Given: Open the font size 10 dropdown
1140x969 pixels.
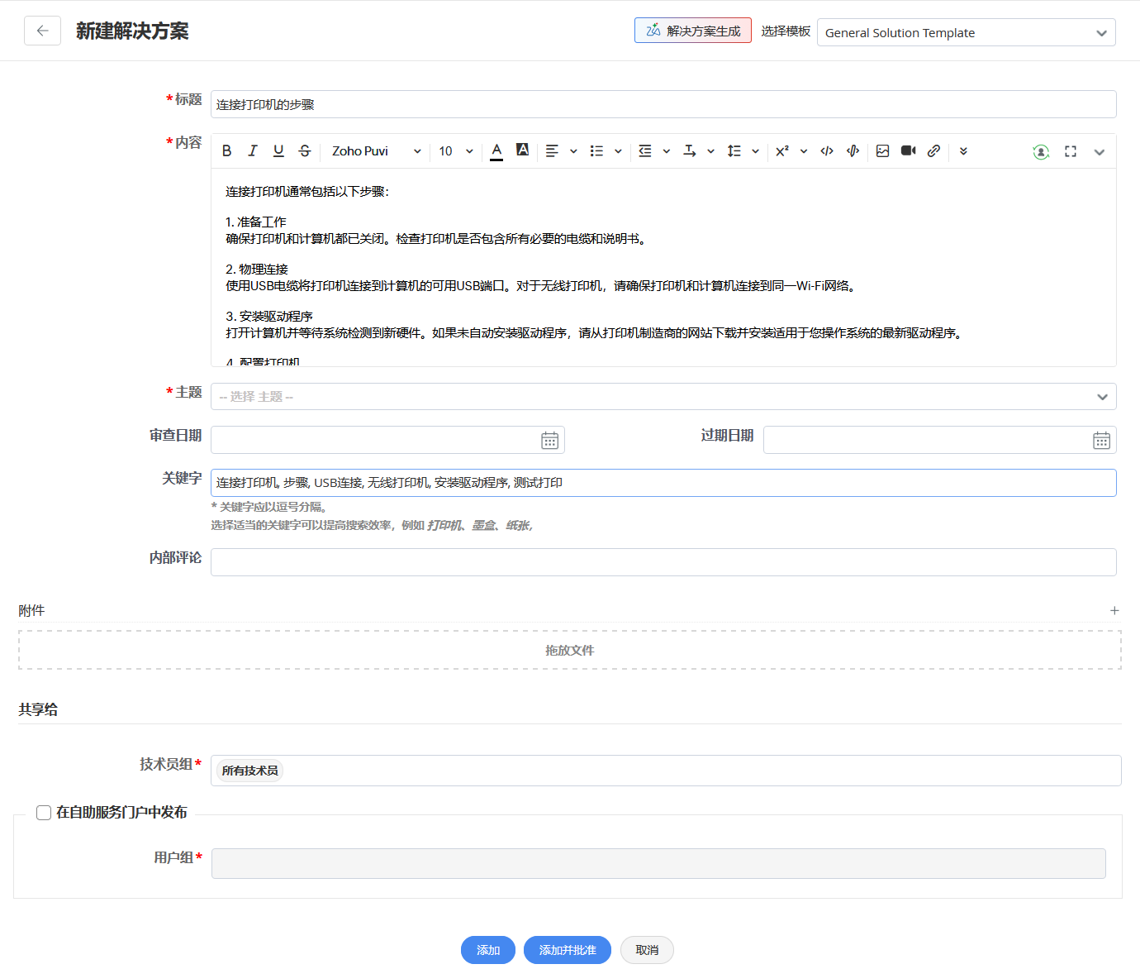Looking at the screenshot, I should (456, 151).
